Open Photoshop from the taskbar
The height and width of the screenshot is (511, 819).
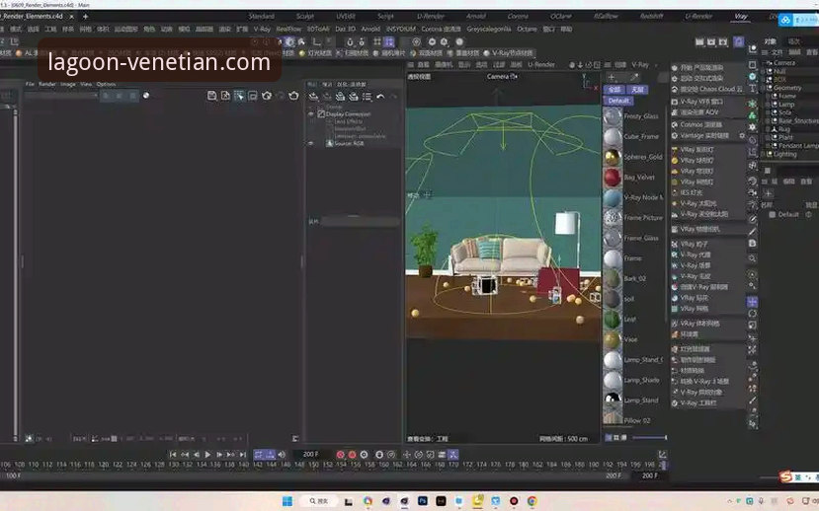(423, 501)
